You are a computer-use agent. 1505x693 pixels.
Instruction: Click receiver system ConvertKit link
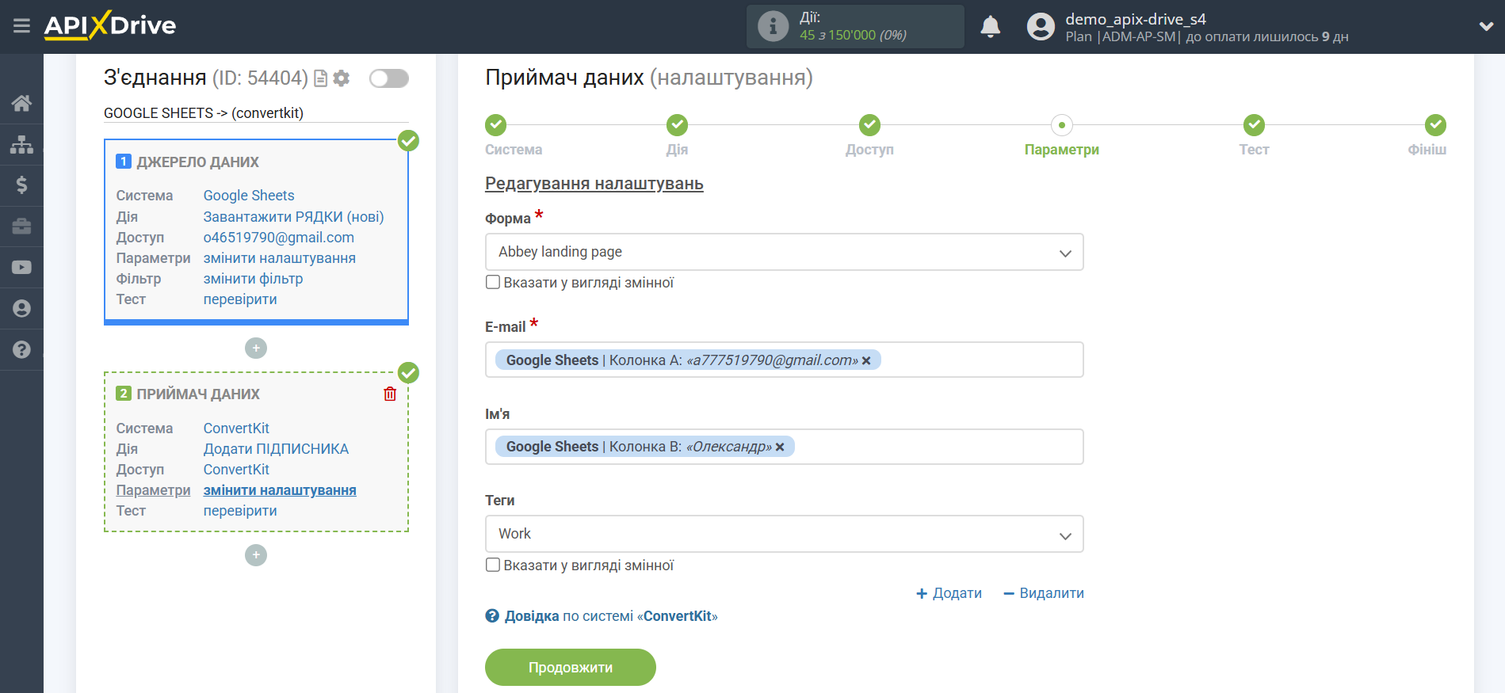[x=236, y=428]
